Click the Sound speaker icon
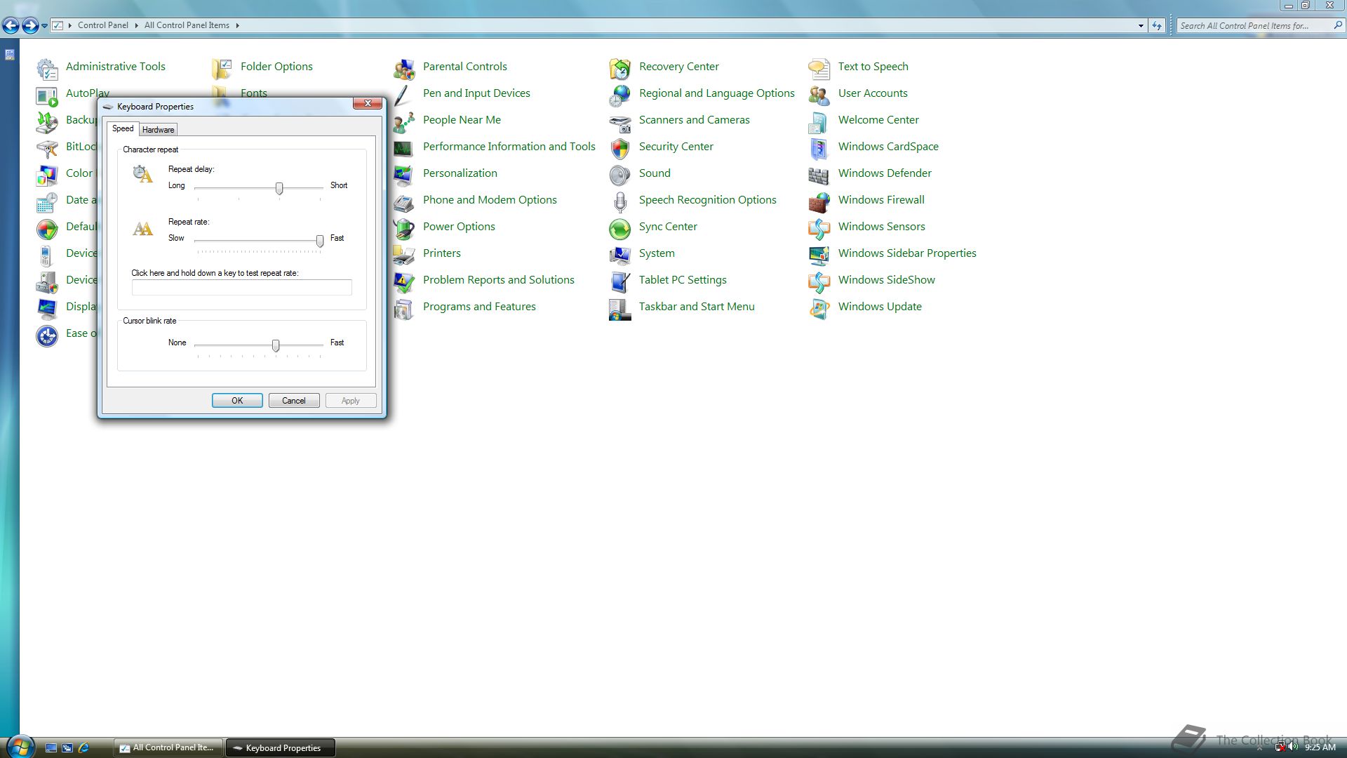1347x758 pixels. click(620, 175)
